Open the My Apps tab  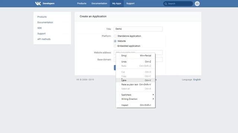117,3
